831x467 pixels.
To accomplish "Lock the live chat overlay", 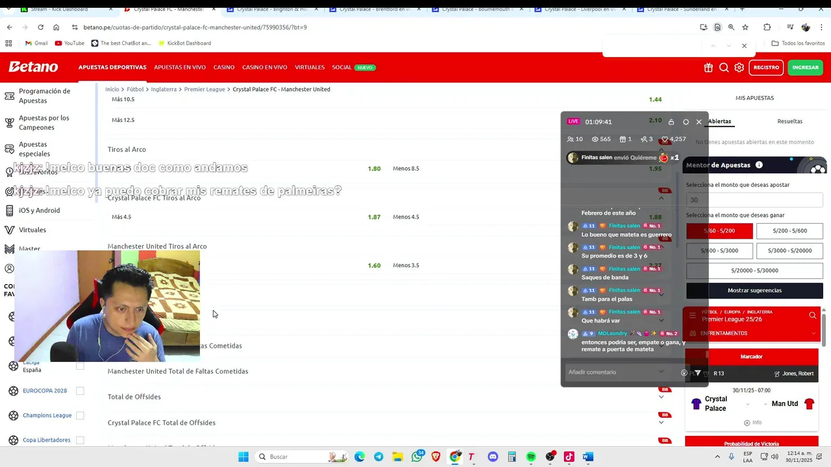I will 671,122.
